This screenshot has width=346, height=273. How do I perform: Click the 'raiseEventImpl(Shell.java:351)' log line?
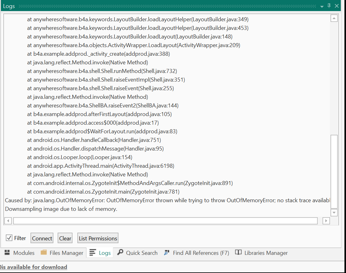click(x=106, y=80)
